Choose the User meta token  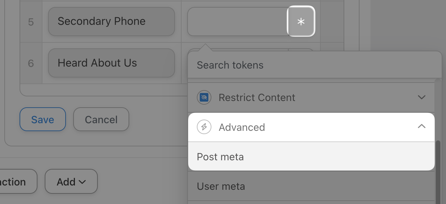(x=221, y=186)
